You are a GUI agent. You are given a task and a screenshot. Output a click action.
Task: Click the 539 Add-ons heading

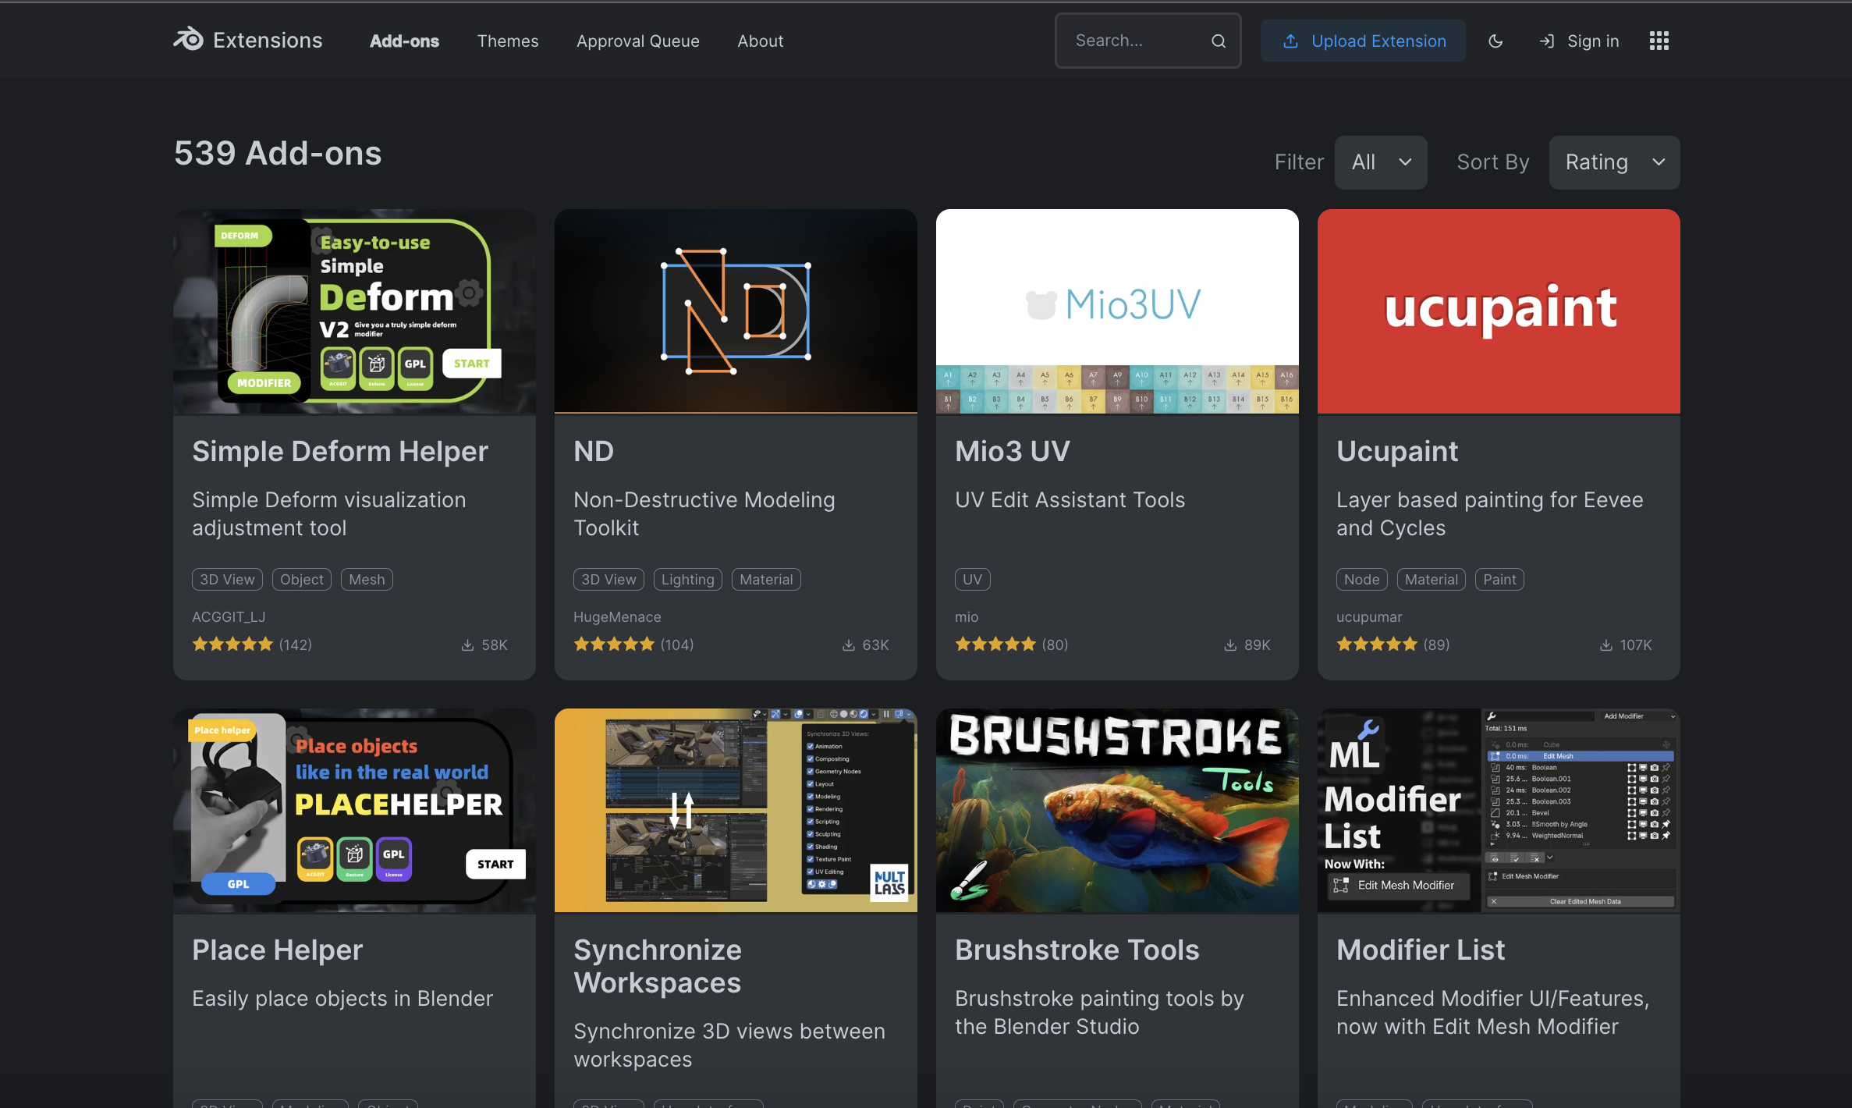tap(278, 154)
